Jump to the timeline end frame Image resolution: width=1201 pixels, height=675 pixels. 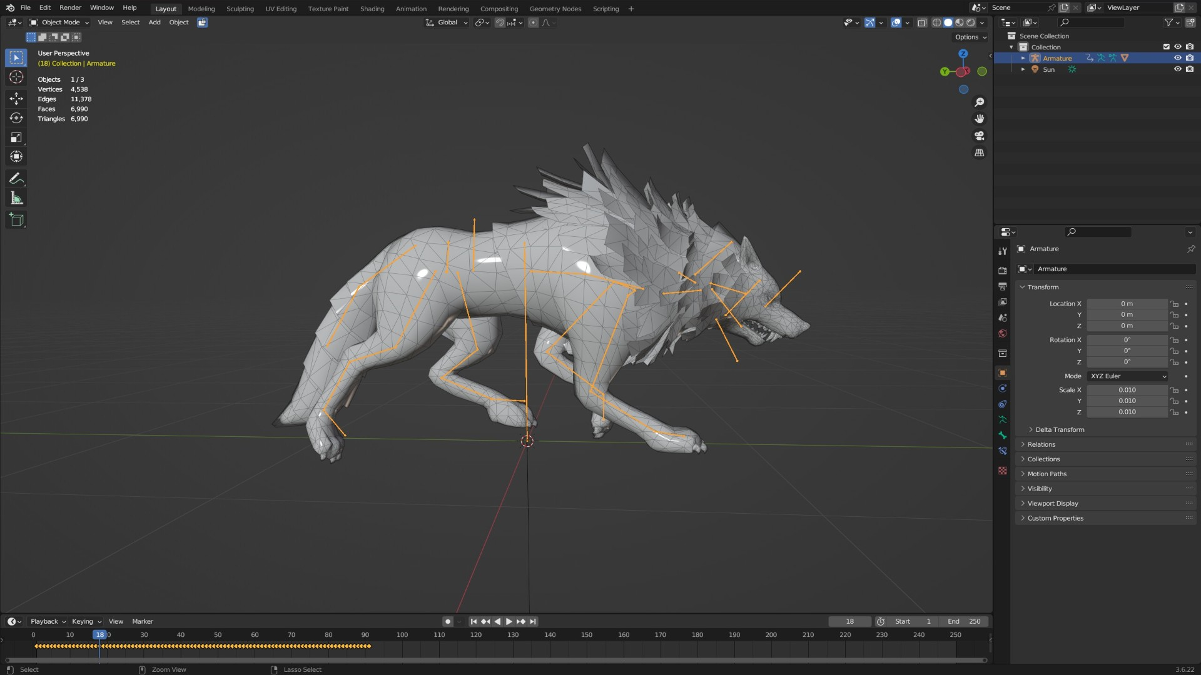coord(533,621)
